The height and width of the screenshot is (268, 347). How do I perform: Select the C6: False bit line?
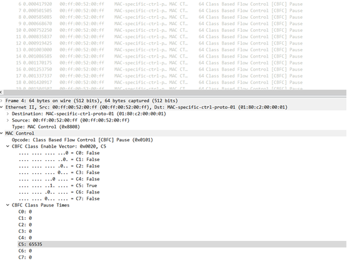pyautogui.click(x=59, y=192)
